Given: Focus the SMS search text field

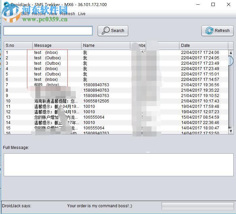Looking at the screenshot, I should click(48, 31).
